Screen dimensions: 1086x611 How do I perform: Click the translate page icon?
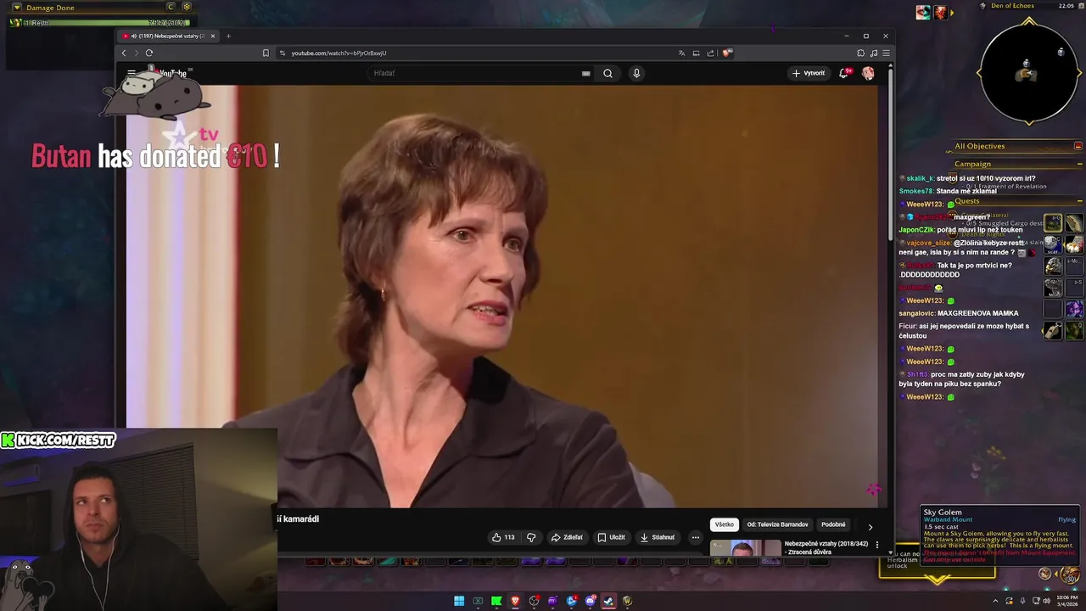[681, 53]
